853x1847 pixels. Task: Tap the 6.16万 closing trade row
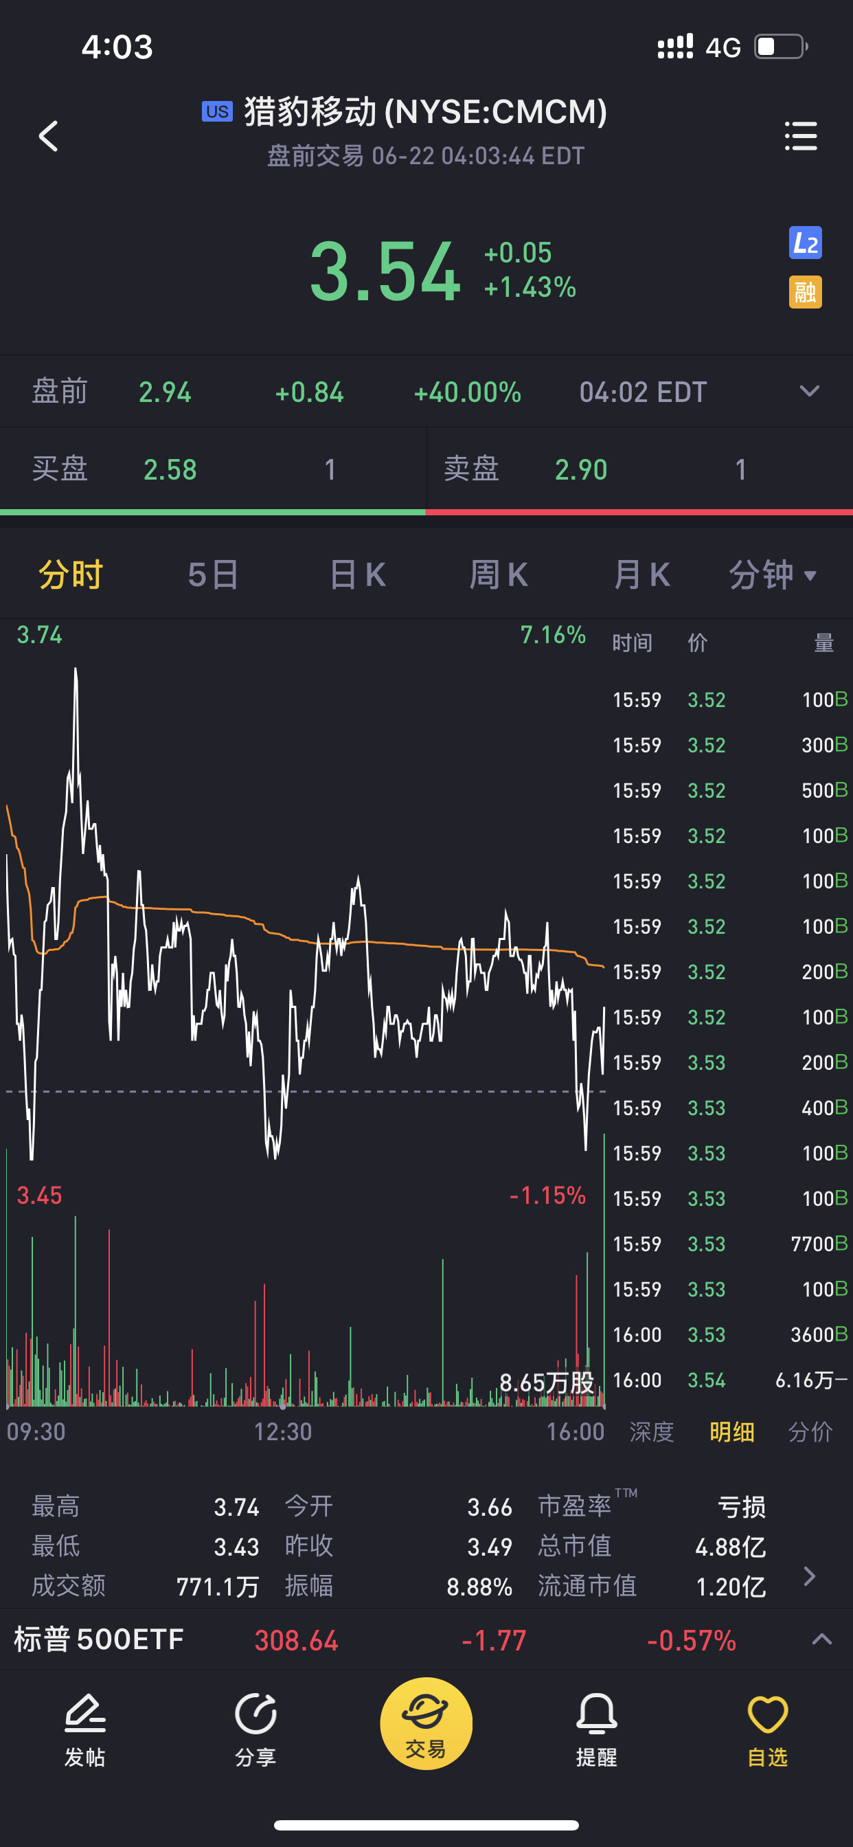(x=729, y=1380)
